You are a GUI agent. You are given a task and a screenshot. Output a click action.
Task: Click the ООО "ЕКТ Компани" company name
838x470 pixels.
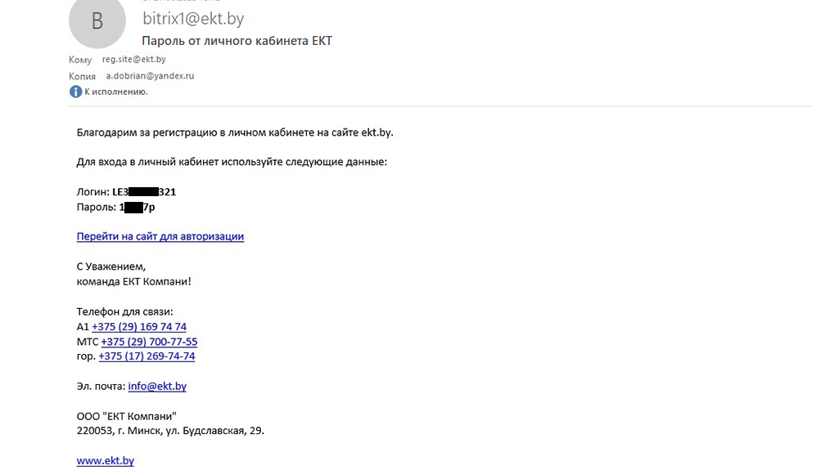[x=127, y=416]
